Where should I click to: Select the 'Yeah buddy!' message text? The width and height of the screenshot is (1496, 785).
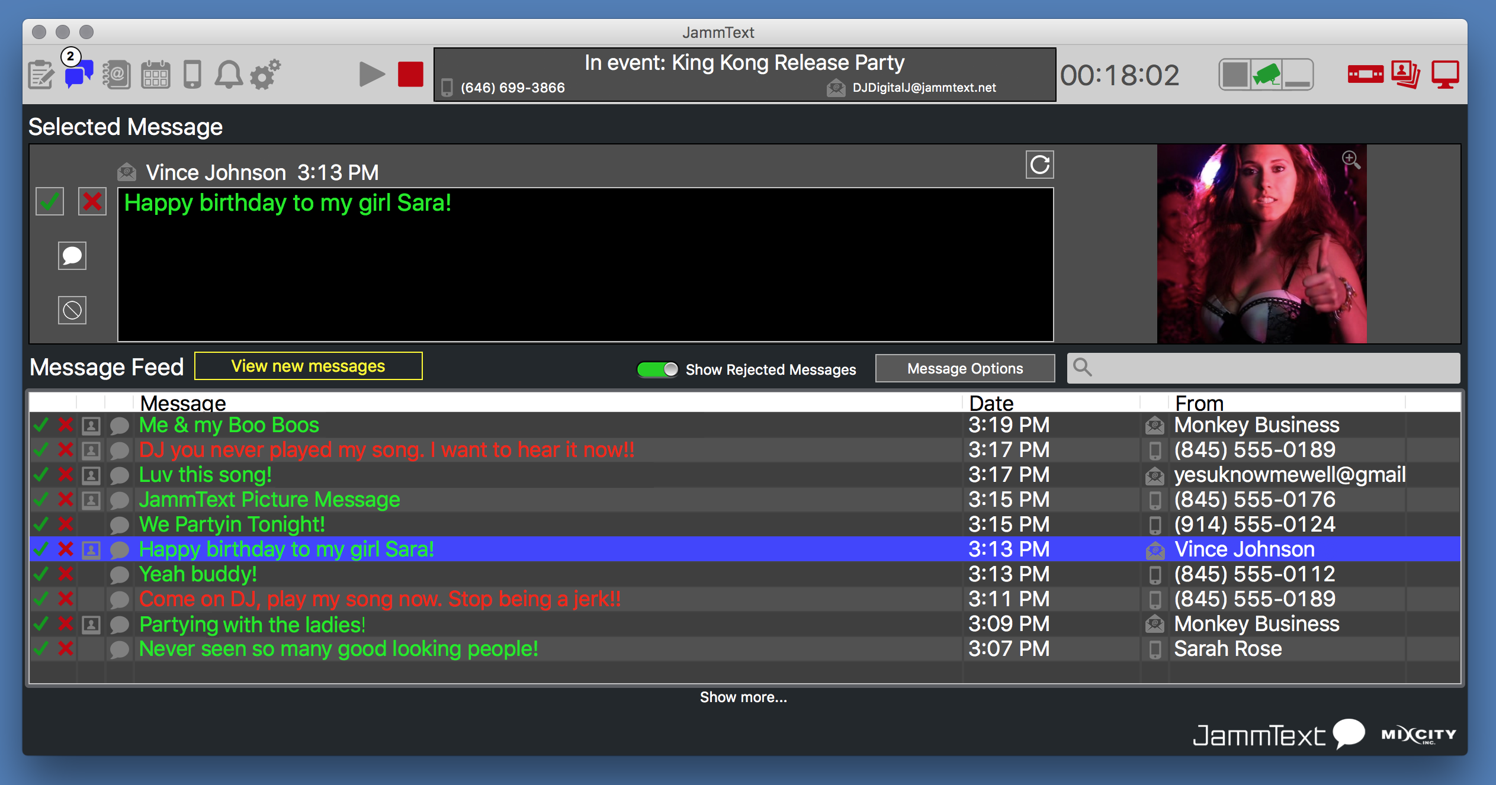point(197,574)
